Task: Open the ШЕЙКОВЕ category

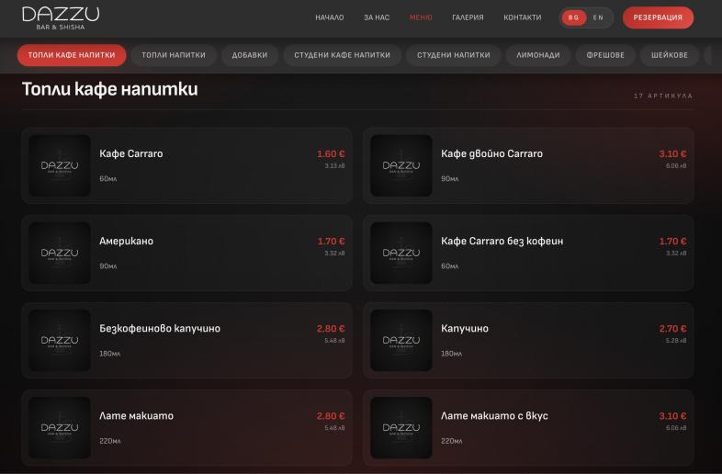Action: (x=670, y=55)
